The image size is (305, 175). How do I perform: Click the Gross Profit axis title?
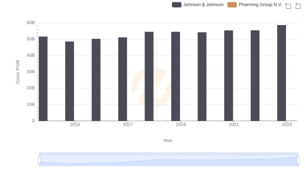(x=18, y=72)
